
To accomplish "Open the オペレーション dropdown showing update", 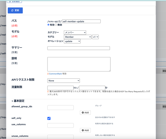I will pyautogui.click(x=72, y=41).
